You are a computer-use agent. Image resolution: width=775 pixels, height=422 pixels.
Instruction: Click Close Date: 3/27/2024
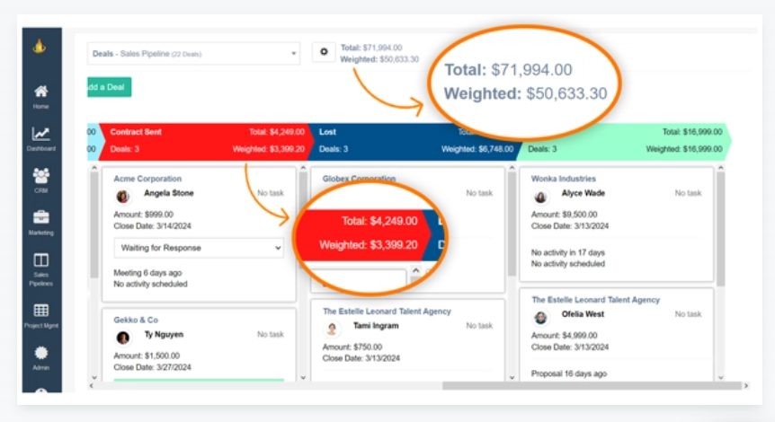152,367
